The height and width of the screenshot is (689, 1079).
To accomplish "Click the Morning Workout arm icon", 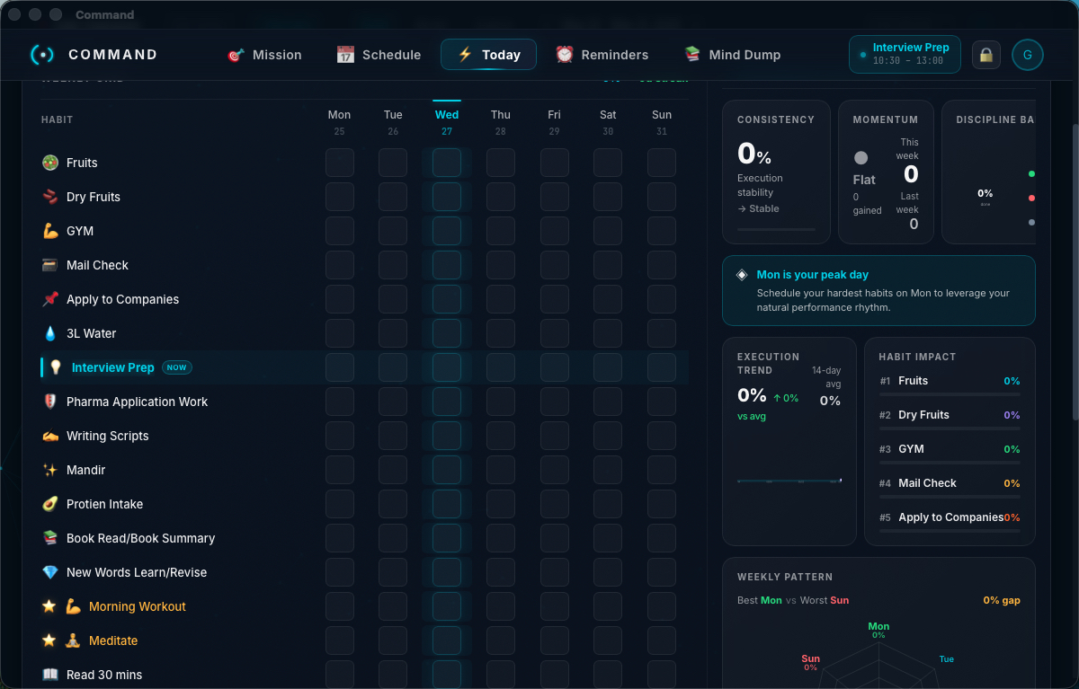I will [73, 606].
